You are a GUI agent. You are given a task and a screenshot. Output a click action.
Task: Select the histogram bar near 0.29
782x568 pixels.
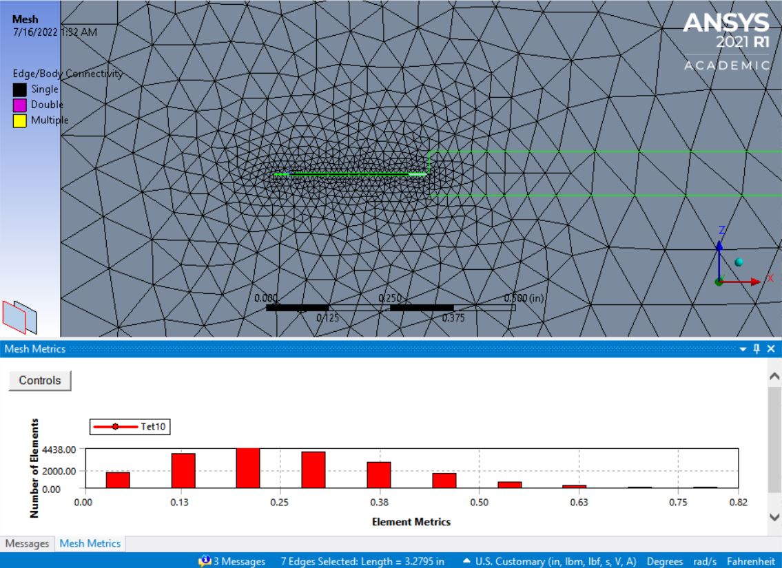(x=313, y=470)
